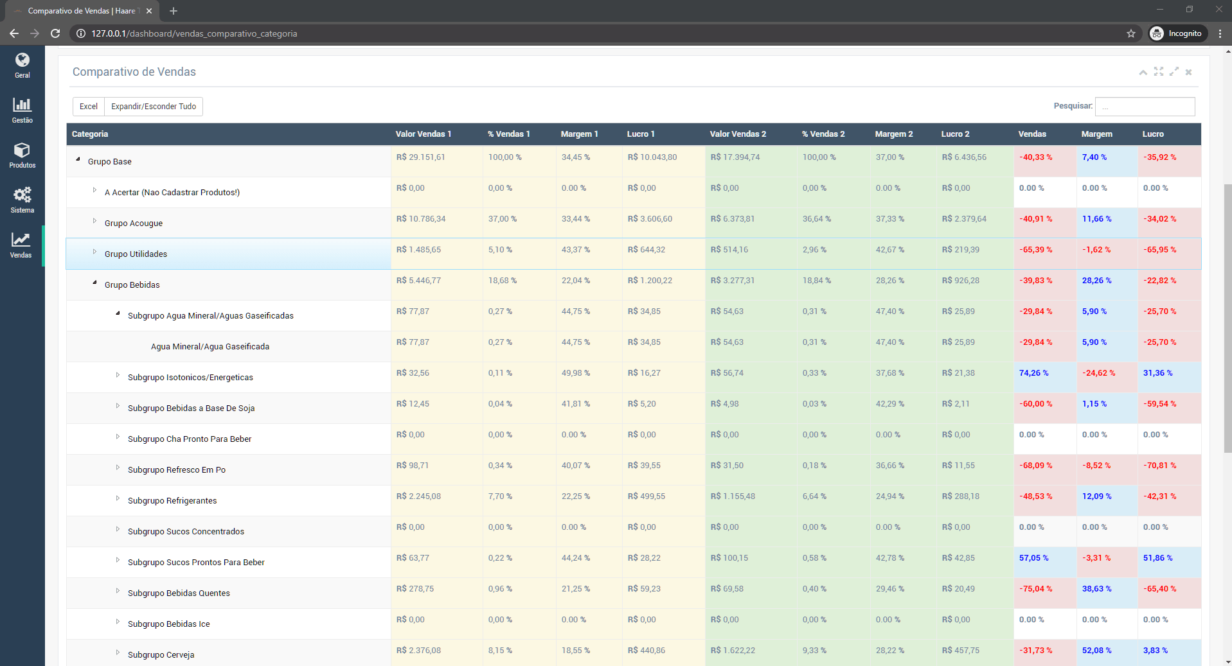Screen dimensions: 1232x666
Task: Select the R$ 2.245,08 Refrigerantes sales cell
Action: point(436,501)
